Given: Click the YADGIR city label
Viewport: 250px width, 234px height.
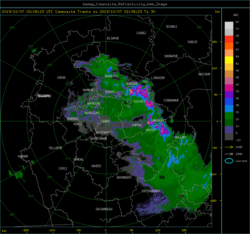Looking at the screenshot, I should [192, 42].
